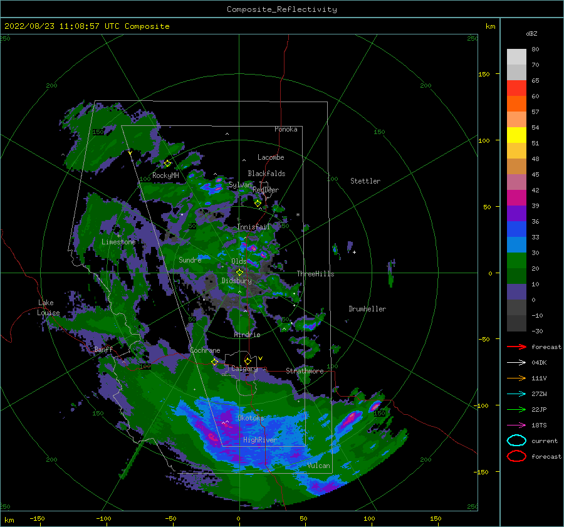Viewport: 564px width, 527px height.
Task: Click the yellow diamond marker at RockyMH
Action: pos(167,164)
